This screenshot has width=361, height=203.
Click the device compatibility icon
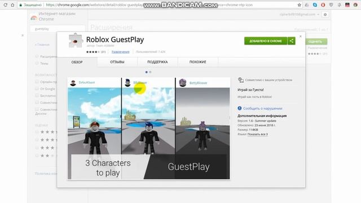click(x=241, y=80)
